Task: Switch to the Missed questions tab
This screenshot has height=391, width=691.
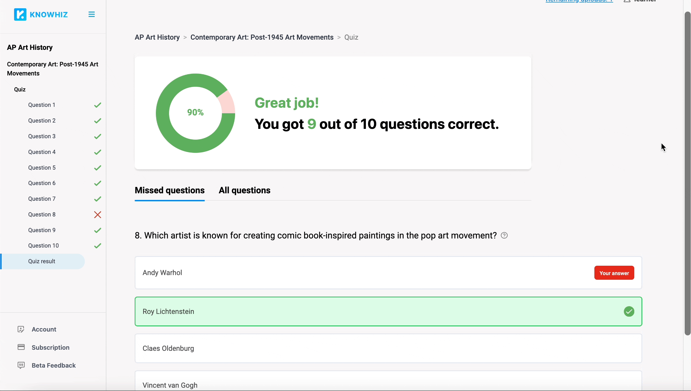Action: [169, 190]
